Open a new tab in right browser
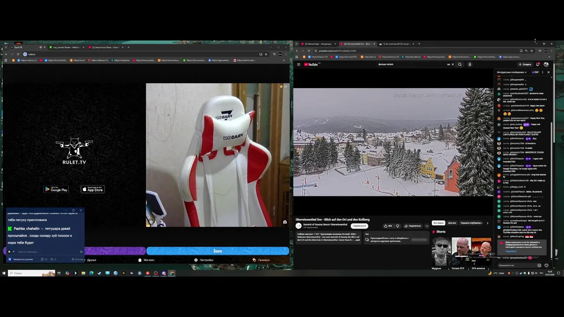The image size is (564, 317). pos(419,44)
